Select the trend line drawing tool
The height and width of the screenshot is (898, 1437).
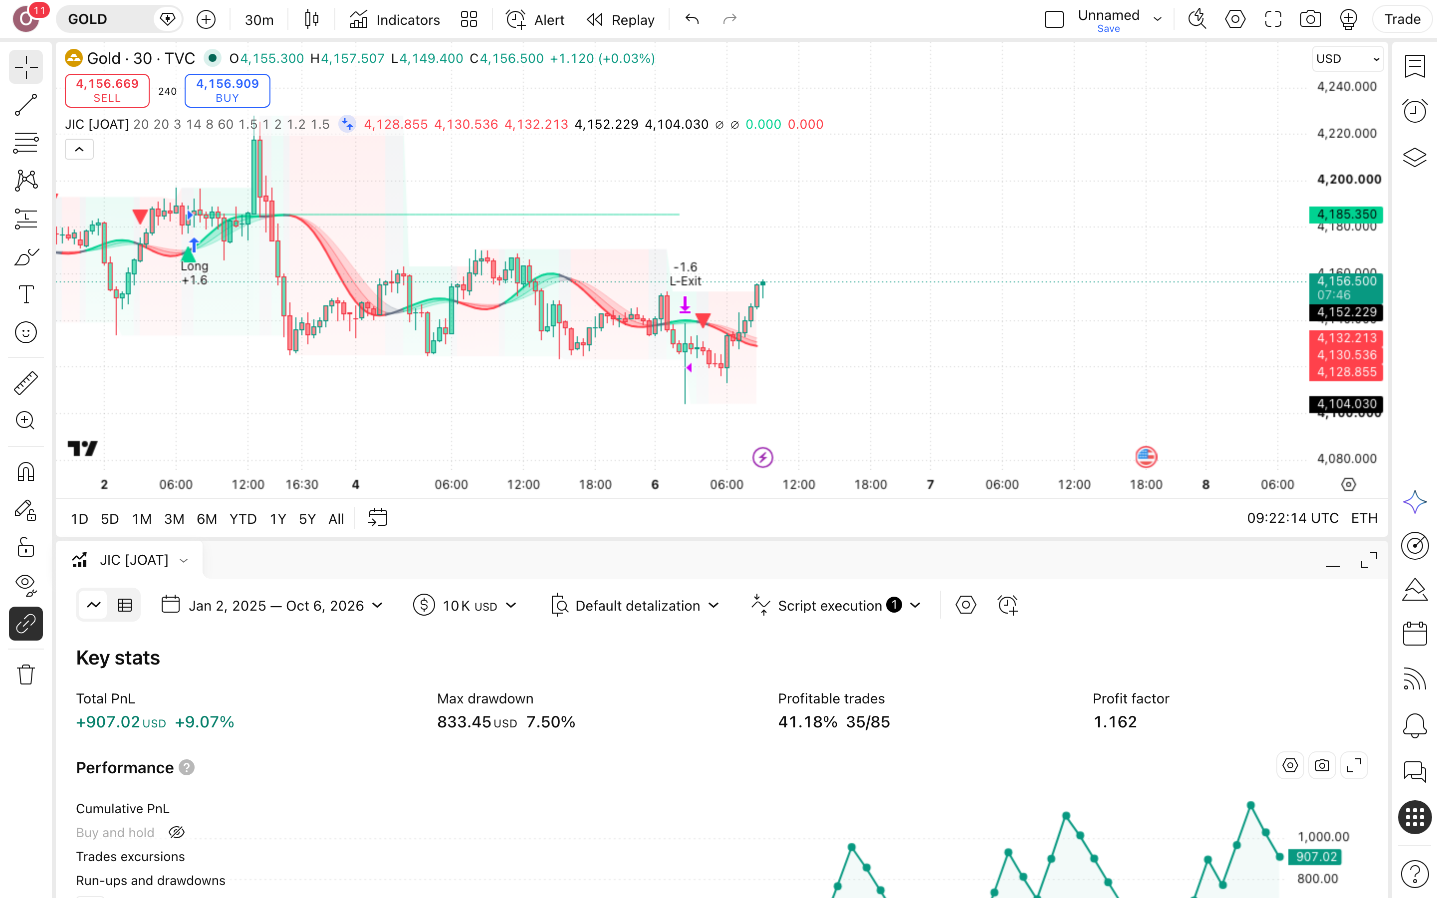point(25,105)
